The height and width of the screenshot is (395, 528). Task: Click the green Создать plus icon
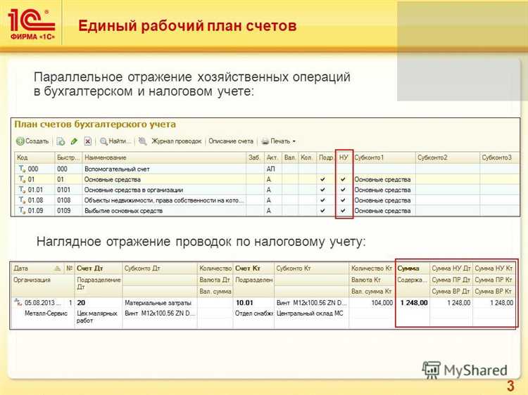pyautogui.click(x=20, y=141)
